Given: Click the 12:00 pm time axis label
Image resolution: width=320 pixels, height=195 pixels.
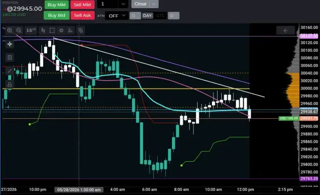Looking at the screenshot, I should [x=246, y=189].
